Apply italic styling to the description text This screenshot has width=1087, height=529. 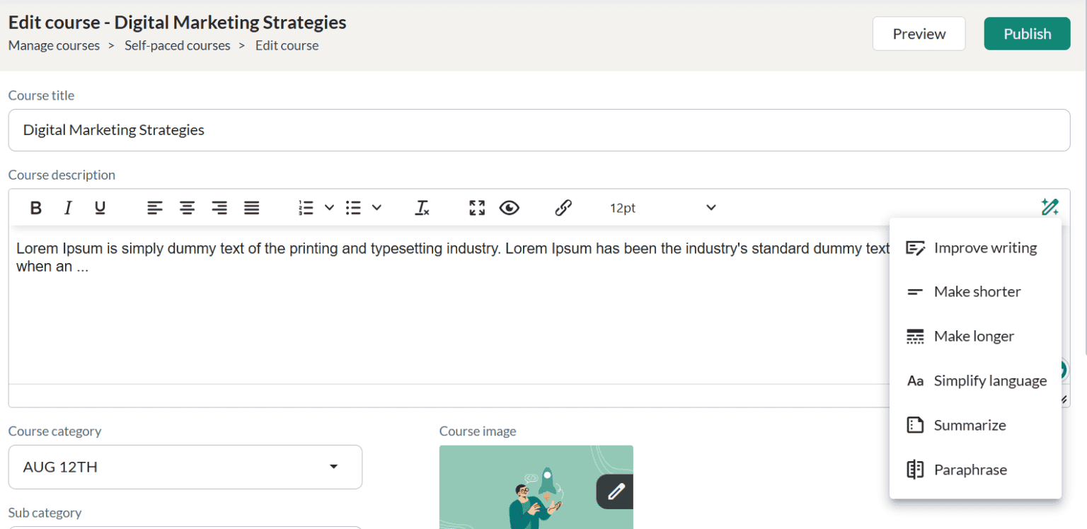(67, 207)
